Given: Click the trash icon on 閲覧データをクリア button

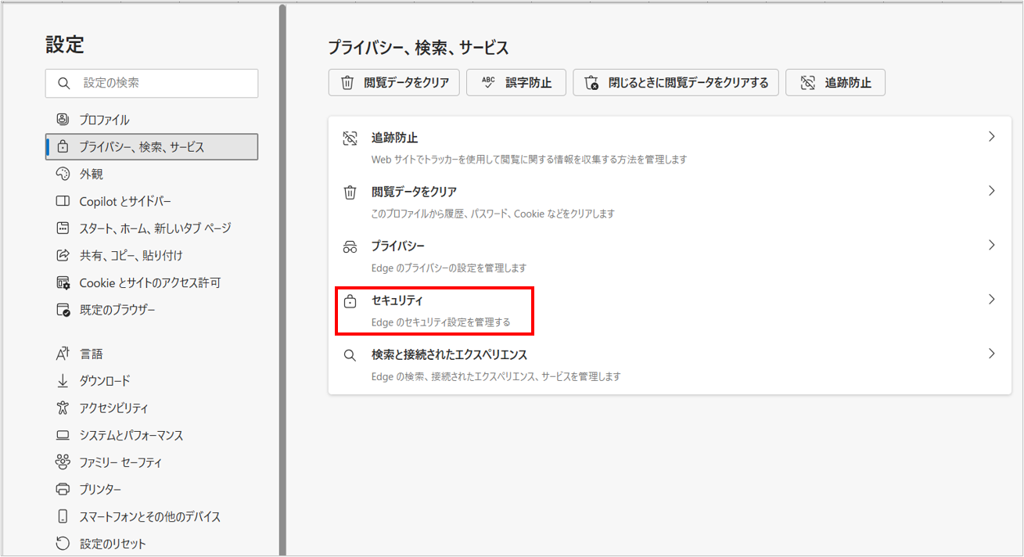Looking at the screenshot, I should click(347, 82).
